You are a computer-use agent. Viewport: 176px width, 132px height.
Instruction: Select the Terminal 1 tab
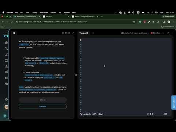pyautogui.click(x=84, y=33)
